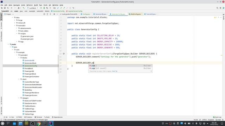
Task: Toggle the Pull Requests sidebar button
Action: pos(1,36)
